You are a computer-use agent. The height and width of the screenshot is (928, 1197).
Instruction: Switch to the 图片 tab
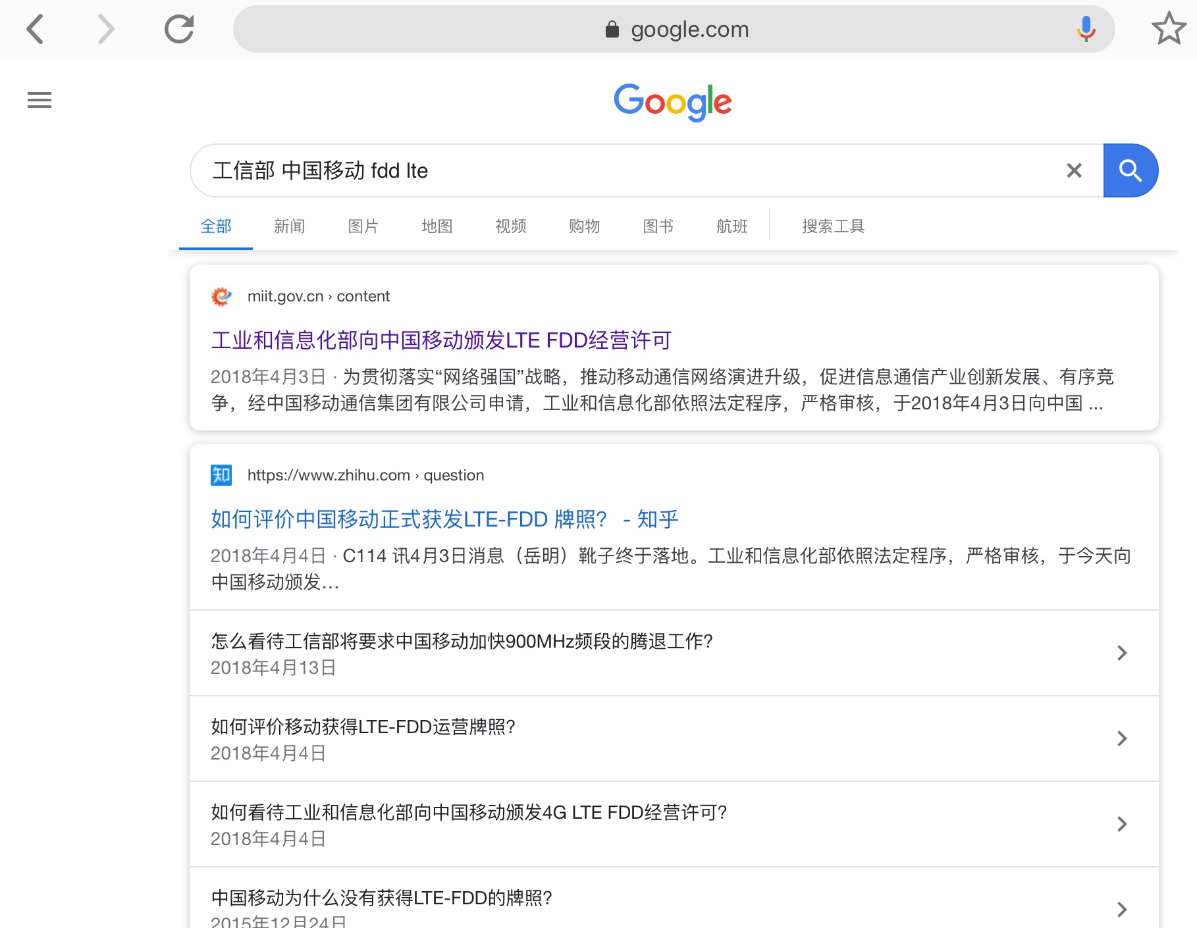click(363, 226)
